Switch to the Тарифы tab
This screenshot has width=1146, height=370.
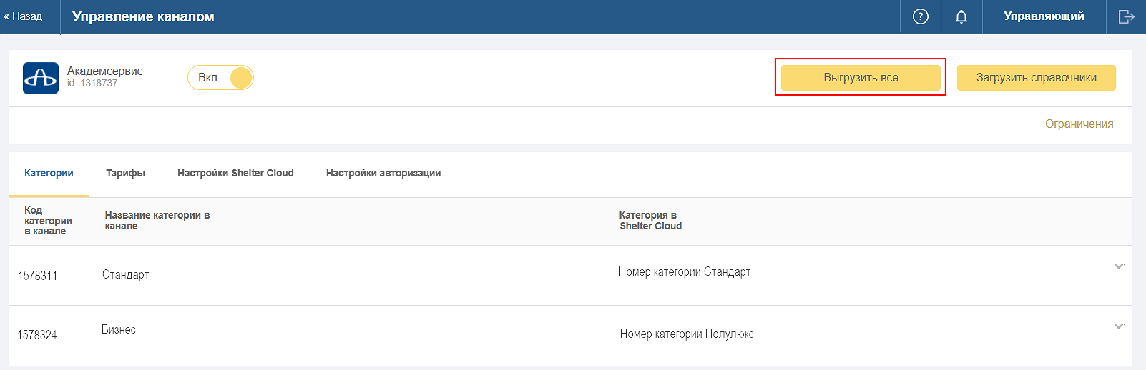coord(125,173)
